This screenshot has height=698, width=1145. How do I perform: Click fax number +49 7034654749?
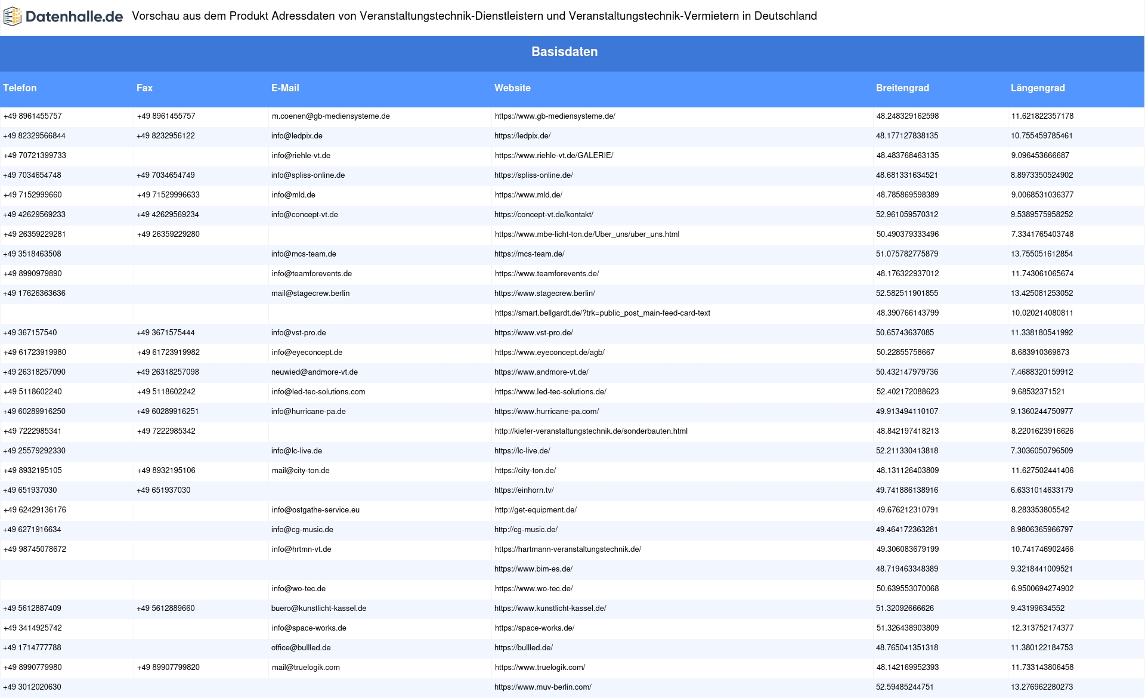[166, 175]
